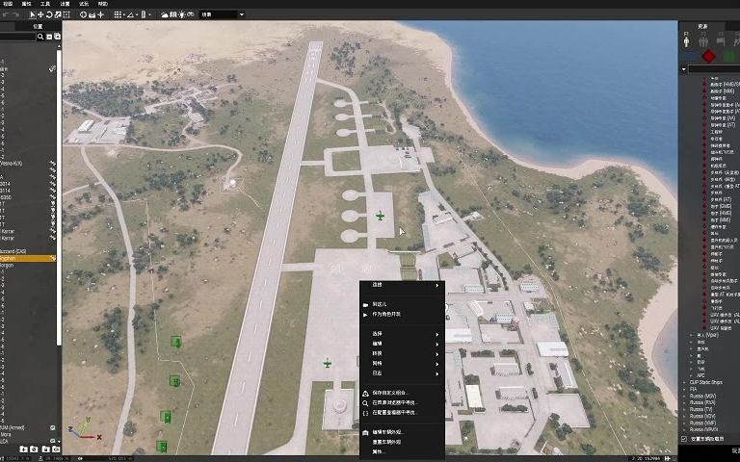Toggle the checkbox at right panel bottom
This screenshot has height=462, width=740.
point(684,439)
